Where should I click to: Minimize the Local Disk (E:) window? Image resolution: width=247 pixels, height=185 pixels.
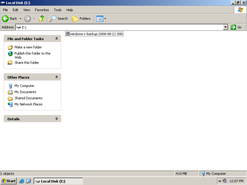233,3
